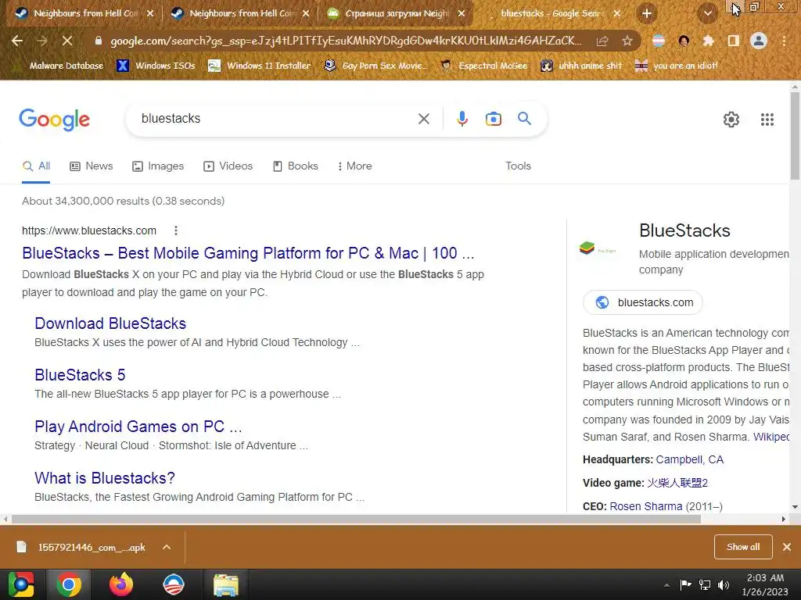Open a new tab with the plus button
Viewport: 801px width, 600px height.
coord(647,14)
